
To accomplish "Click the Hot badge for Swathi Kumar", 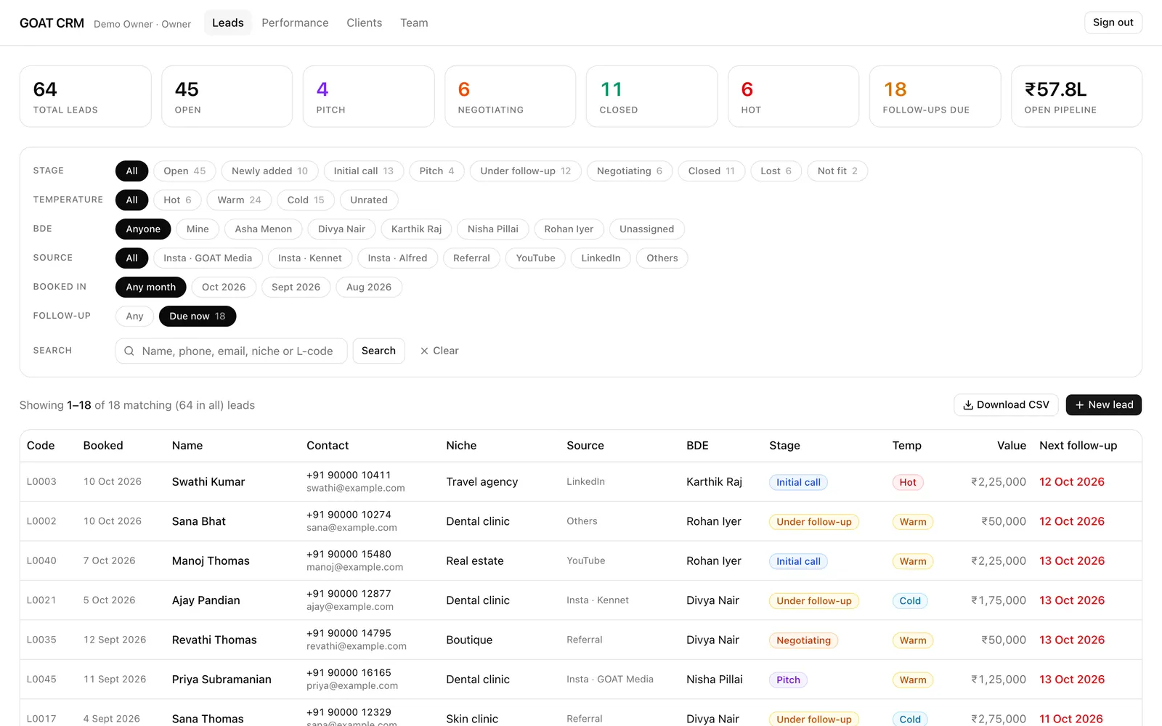I will [908, 482].
